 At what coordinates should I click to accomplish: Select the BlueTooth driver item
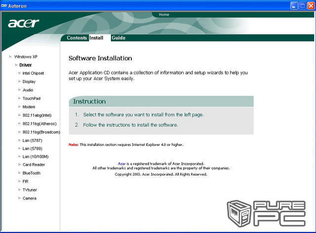click(32, 173)
